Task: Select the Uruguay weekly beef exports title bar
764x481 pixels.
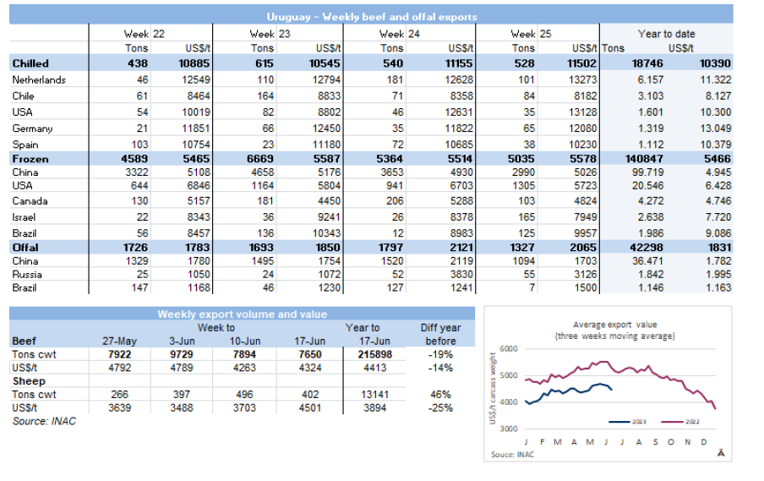Action: [371, 16]
